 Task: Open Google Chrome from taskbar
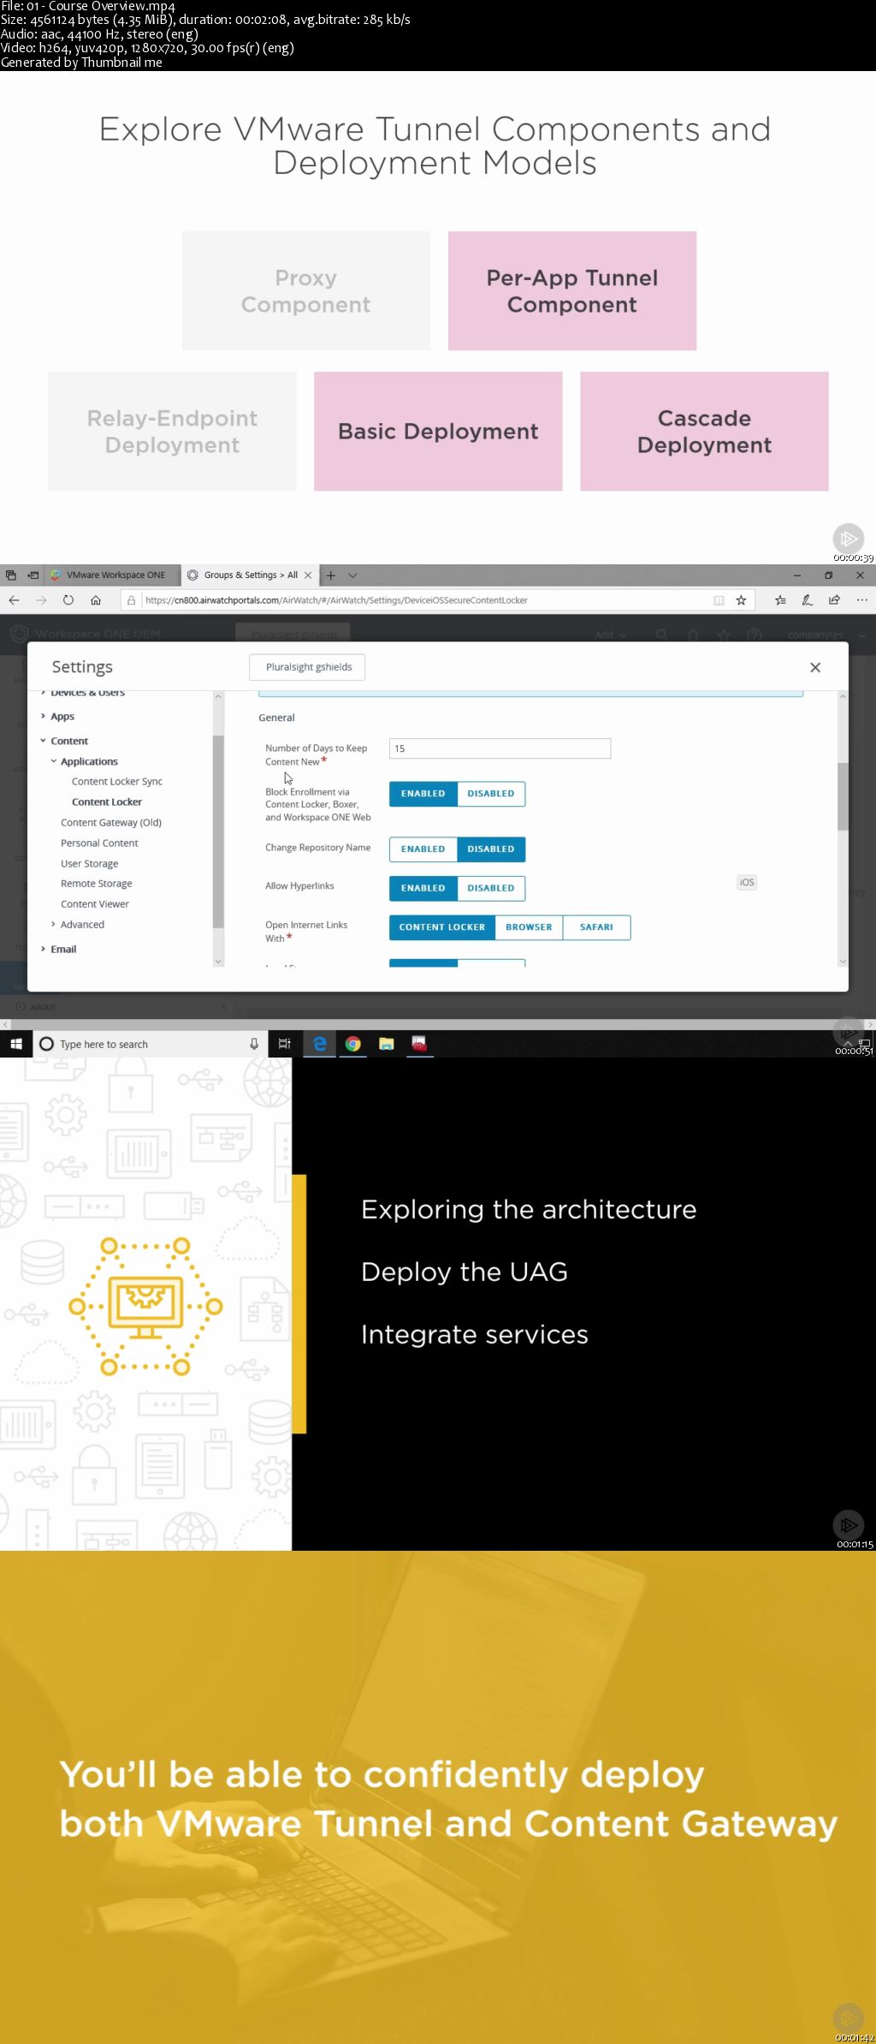[353, 1044]
